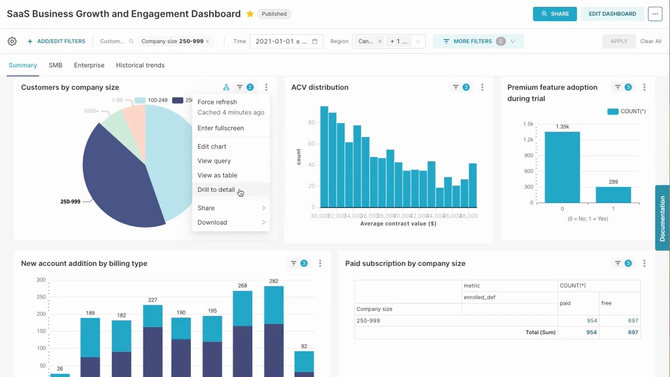Screen dimensions: 670x377
Task: Click the filter indicator on Paid subscription chart
Action: click(x=618, y=263)
